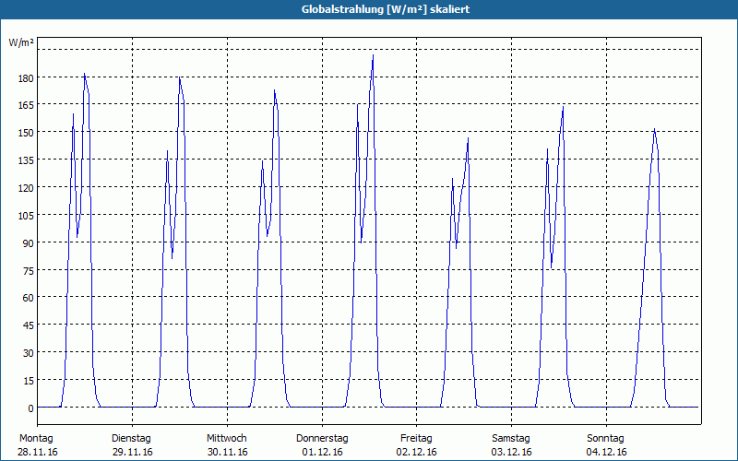This screenshot has height=461, width=738.
Task: Click Monday's highest radiation peak on the curve
Action: [x=85, y=74]
